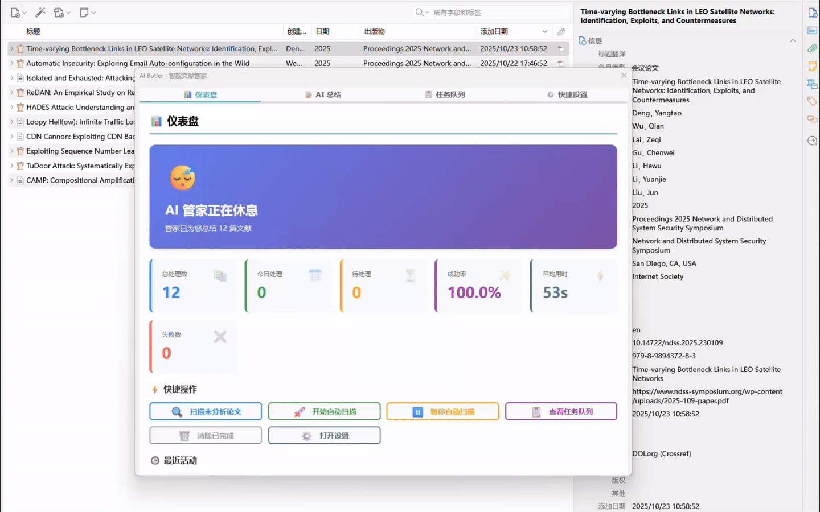This screenshot has width=820, height=512.
Task: Click the New Note toolbar icon
Action: click(x=83, y=12)
